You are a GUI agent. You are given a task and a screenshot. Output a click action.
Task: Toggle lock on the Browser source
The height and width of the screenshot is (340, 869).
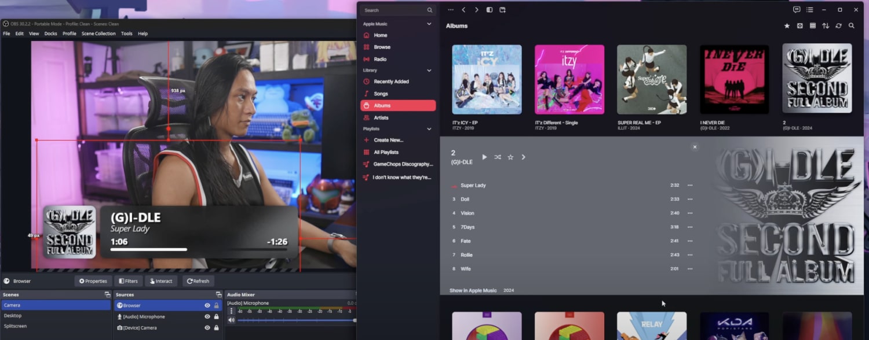coord(217,305)
